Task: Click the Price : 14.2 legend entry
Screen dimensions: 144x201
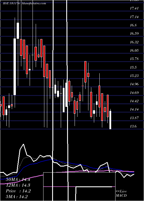Action: point(18,191)
